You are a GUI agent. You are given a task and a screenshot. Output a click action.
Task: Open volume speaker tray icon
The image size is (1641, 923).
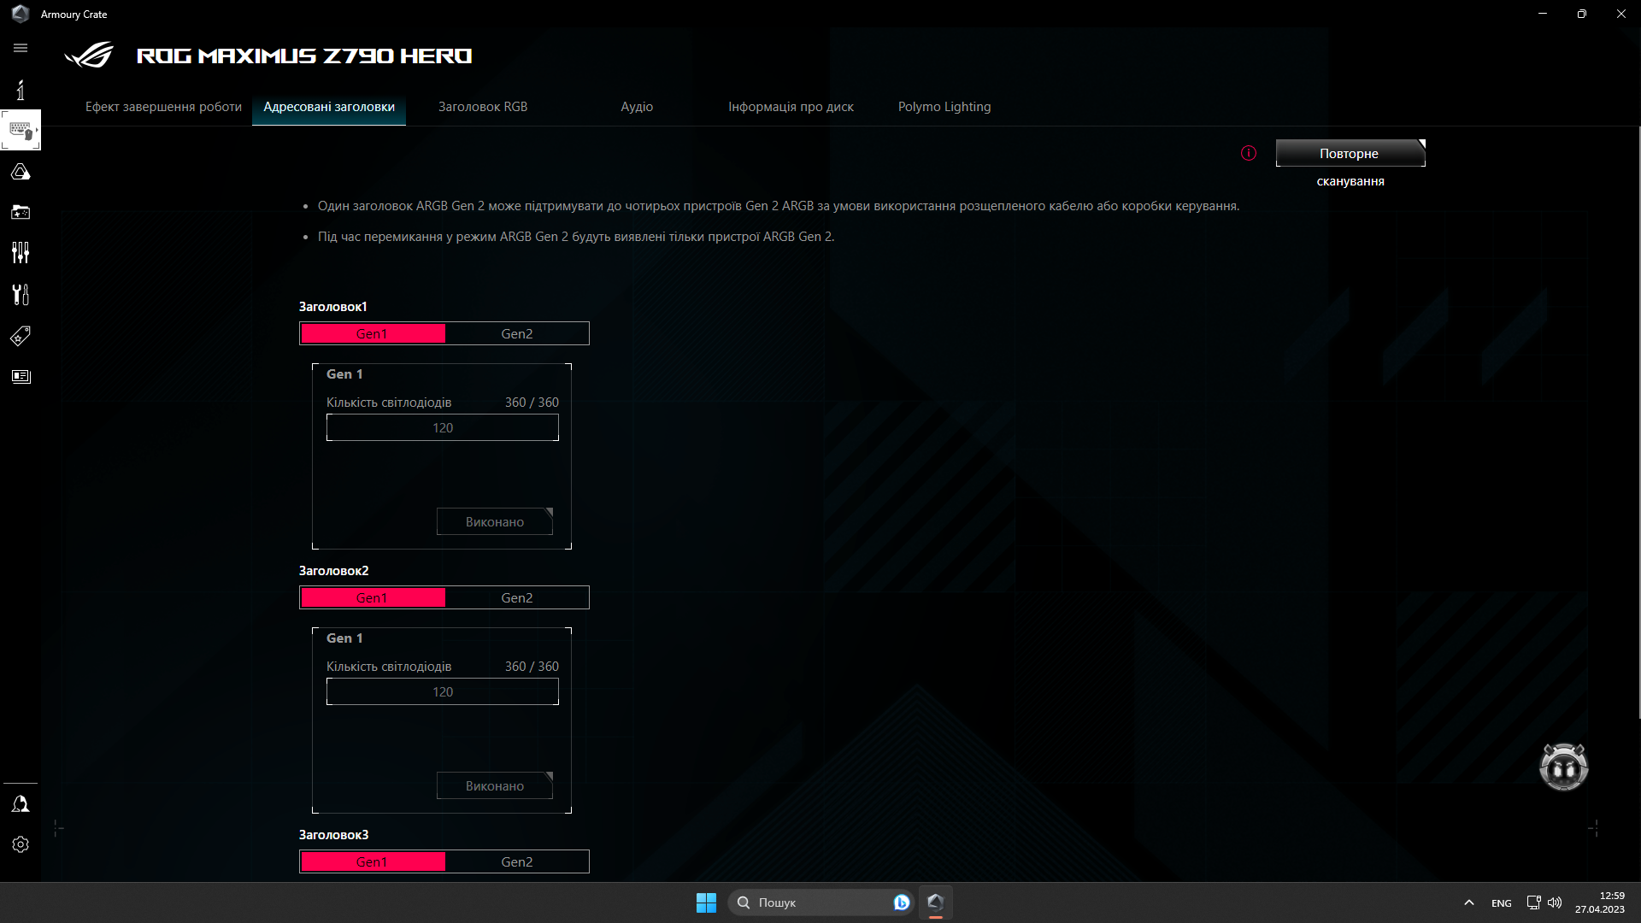1555,902
